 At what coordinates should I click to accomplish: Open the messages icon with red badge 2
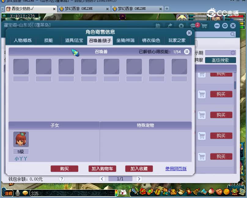click(x=193, y=25)
